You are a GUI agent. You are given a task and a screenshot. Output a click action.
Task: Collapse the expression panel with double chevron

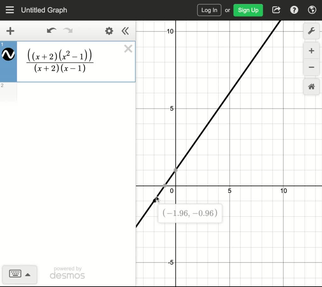pos(125,31)
